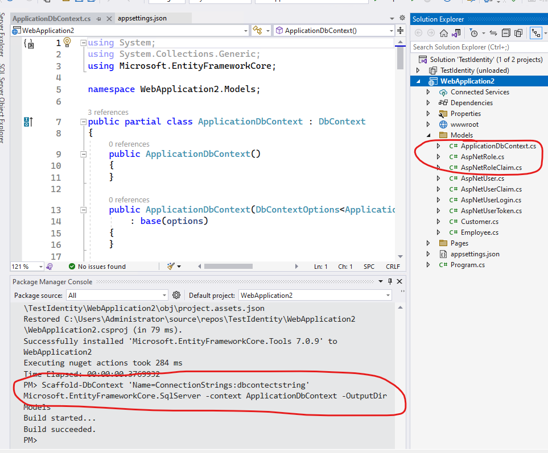Click the Ln: 1 line indicator
Viewport: 548px width, 453px height.
click(x=320, y=267)
